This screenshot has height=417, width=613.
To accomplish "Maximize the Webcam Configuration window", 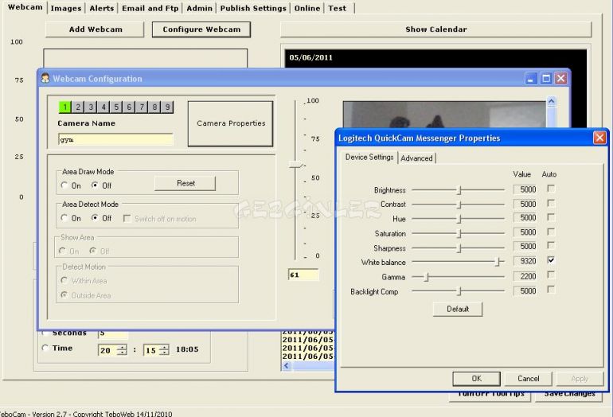I will 546,79.
